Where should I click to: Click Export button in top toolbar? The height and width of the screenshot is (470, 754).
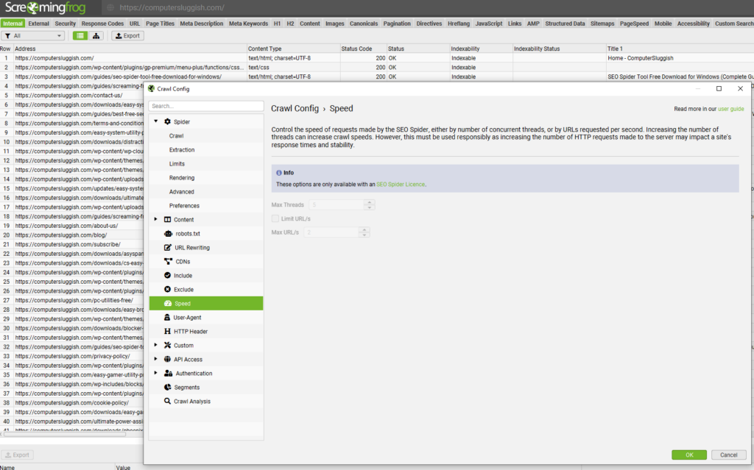128,36
